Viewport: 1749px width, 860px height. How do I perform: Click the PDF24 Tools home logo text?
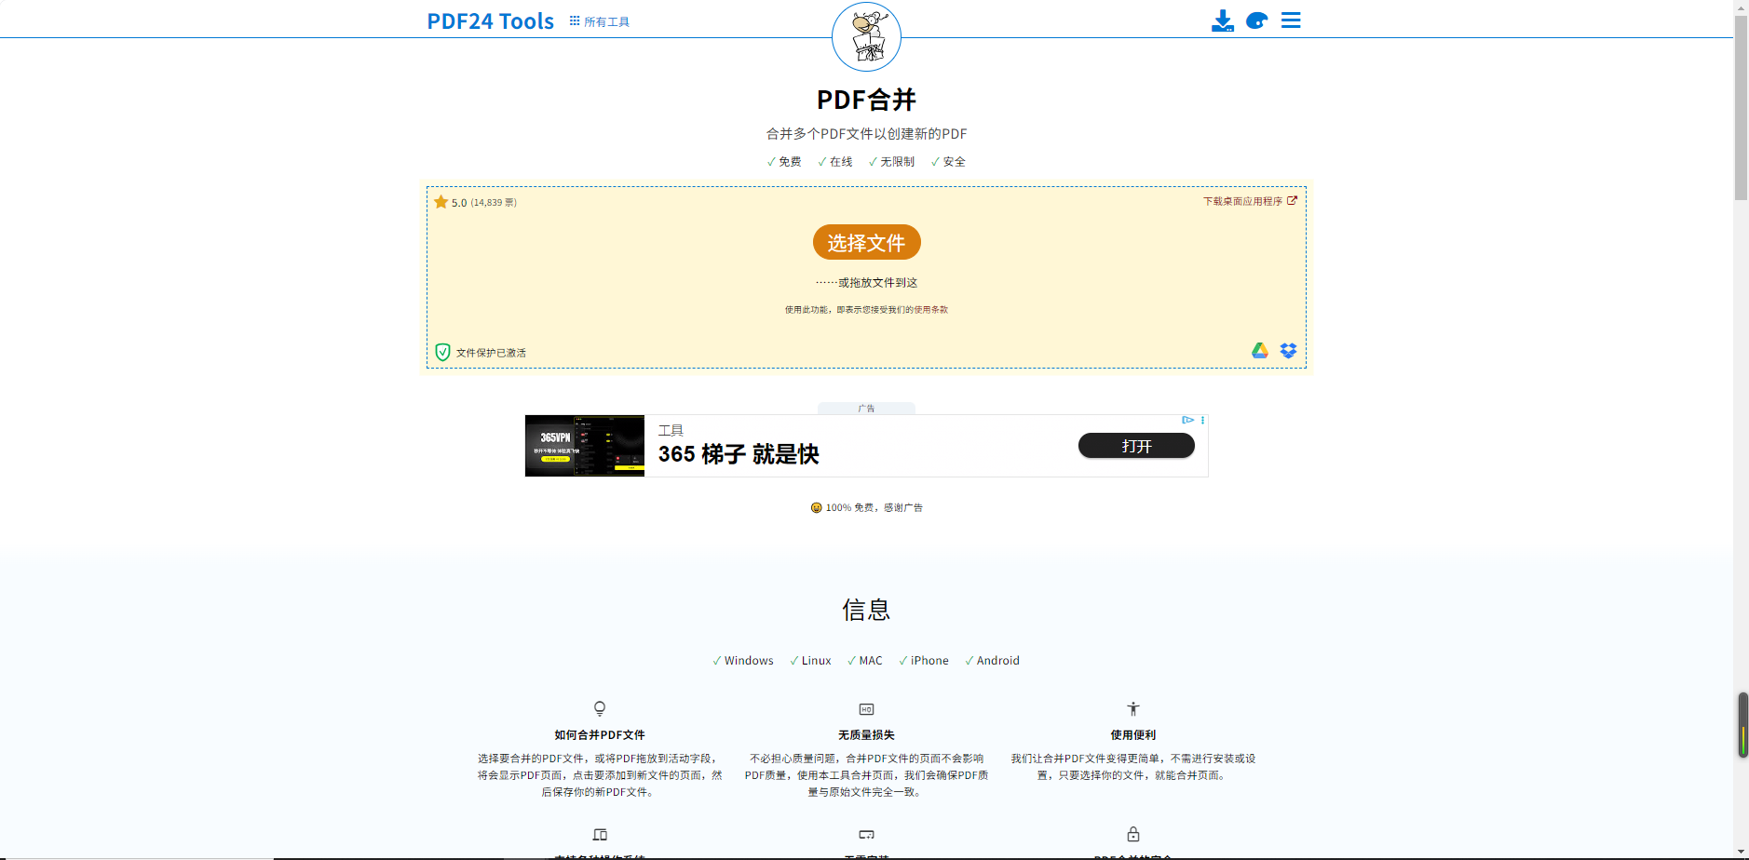490,21
